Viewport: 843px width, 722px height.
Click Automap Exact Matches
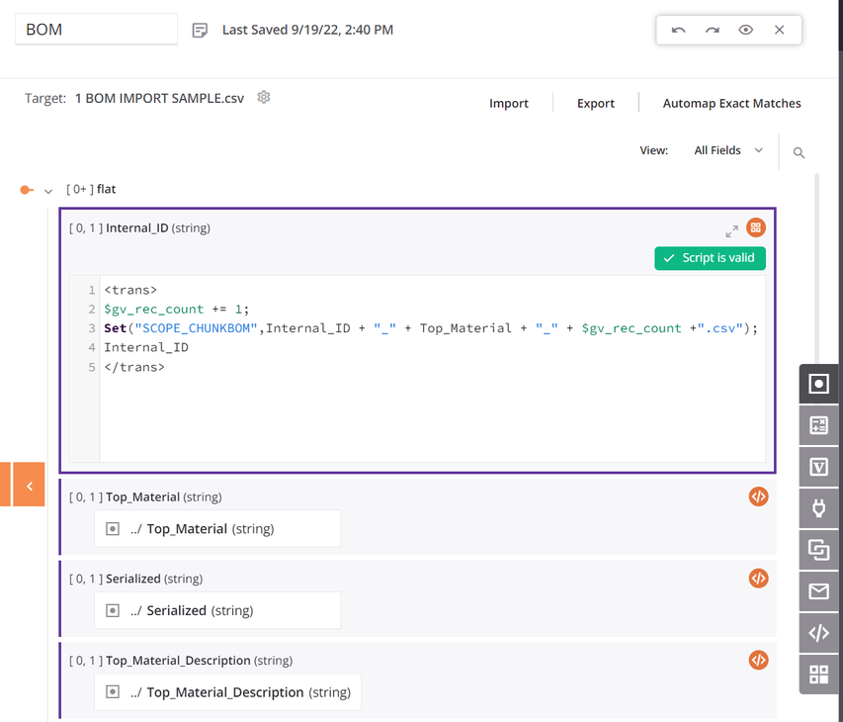click(731, 103)
